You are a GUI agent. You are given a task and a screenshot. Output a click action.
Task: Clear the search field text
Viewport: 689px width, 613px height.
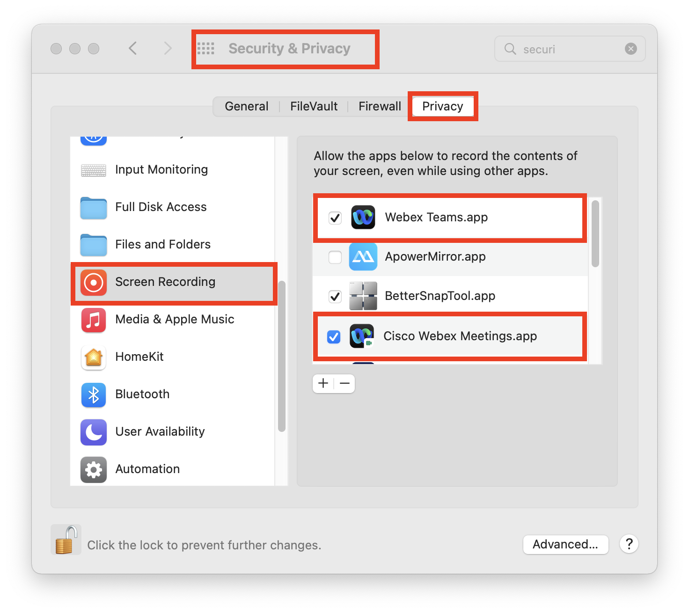(631, 49)
